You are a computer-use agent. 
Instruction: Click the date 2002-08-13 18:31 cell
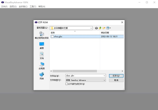[109, 37]
